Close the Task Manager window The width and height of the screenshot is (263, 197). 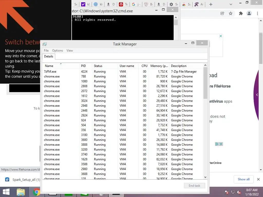(x=202, y=43)
